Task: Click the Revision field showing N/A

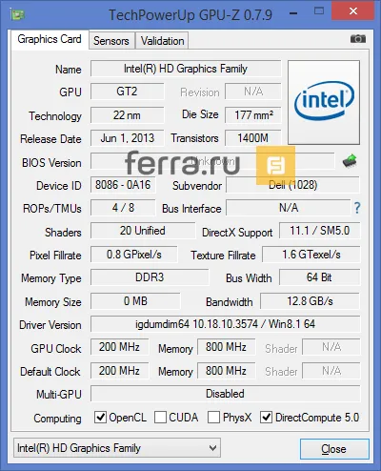Action: click(253, 92)
